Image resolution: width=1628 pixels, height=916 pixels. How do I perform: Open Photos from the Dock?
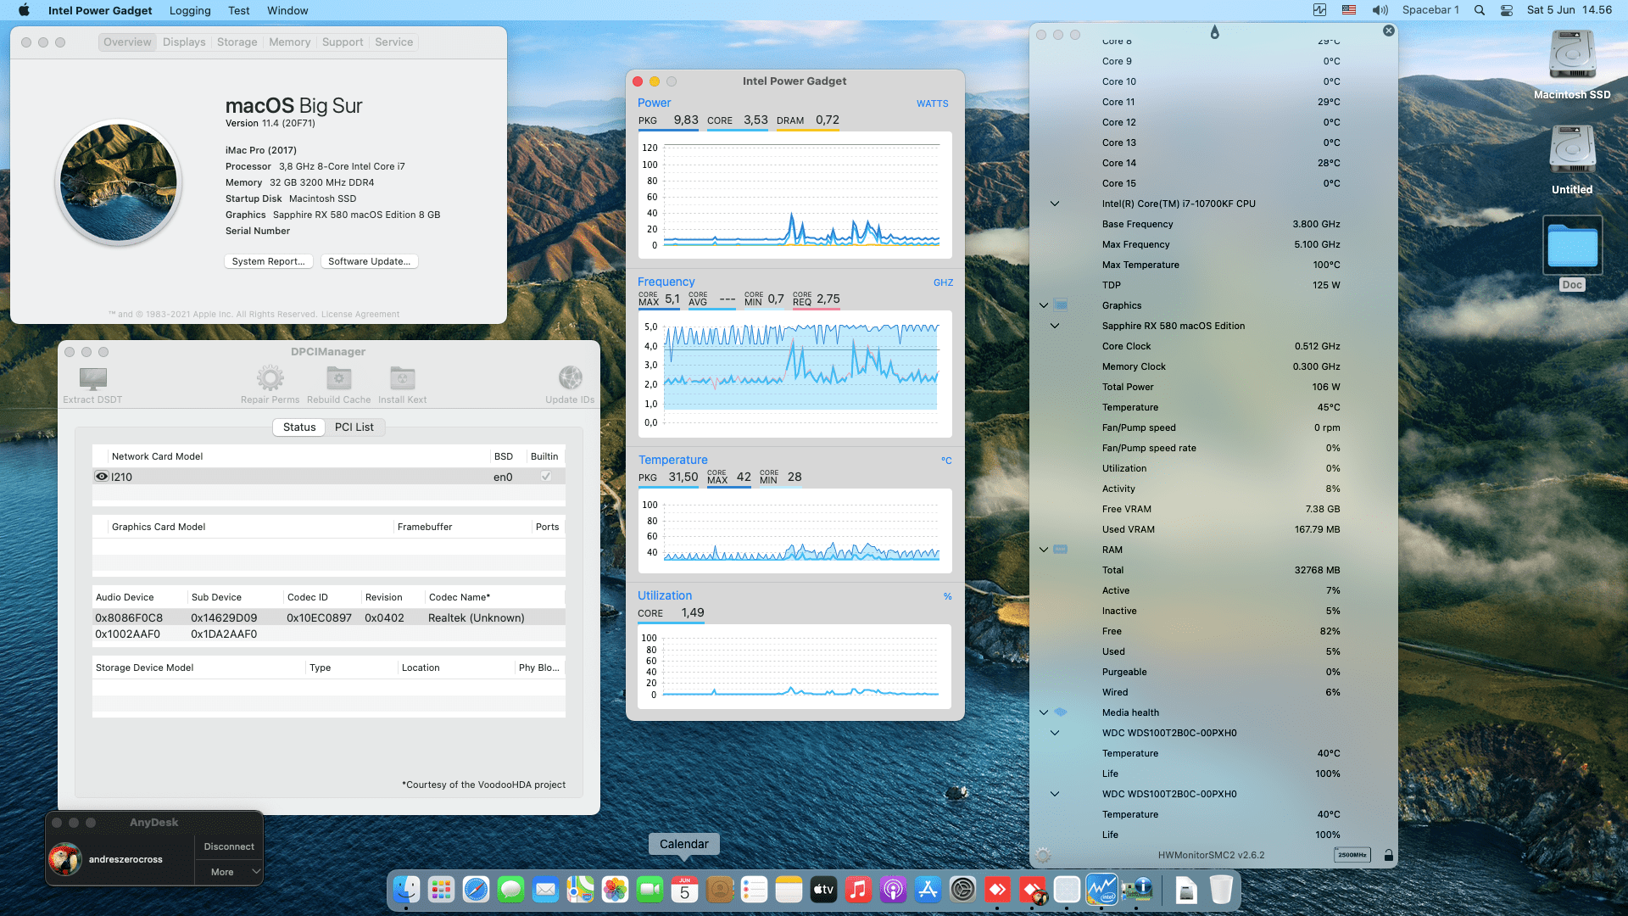(x=615, y=890)
